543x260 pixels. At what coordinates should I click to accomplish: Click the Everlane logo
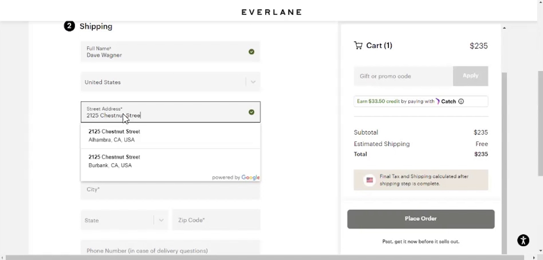click(271, 12)
